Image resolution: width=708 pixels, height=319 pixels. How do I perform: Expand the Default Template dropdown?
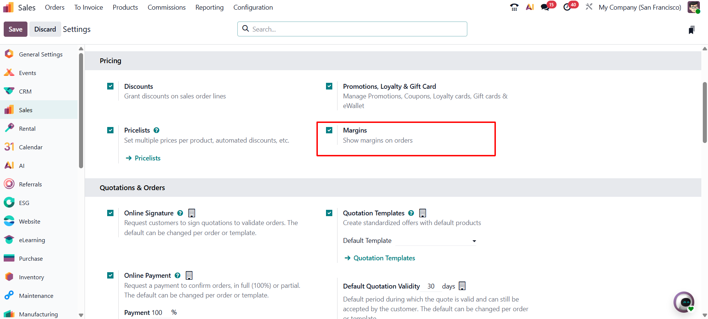(436, 241)
